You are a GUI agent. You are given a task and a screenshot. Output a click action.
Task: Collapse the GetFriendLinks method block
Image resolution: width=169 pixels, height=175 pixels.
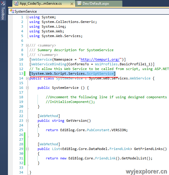pyautogui.click(x=27, y=149)
